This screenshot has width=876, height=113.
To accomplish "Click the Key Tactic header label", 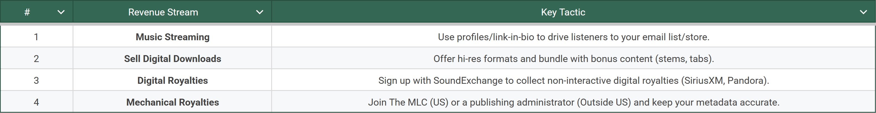I will [x=563, y=12].
